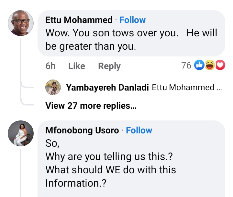The height and width of the screenshot is (197, 233).
Task: Open Ettu Mohammed's profile picture
Action: pos(21,23)
